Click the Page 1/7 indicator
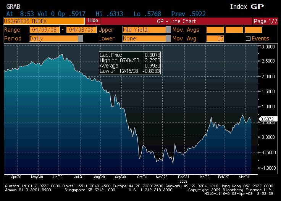This screenshot has width=281, height=201. click(x=265, y=21)
